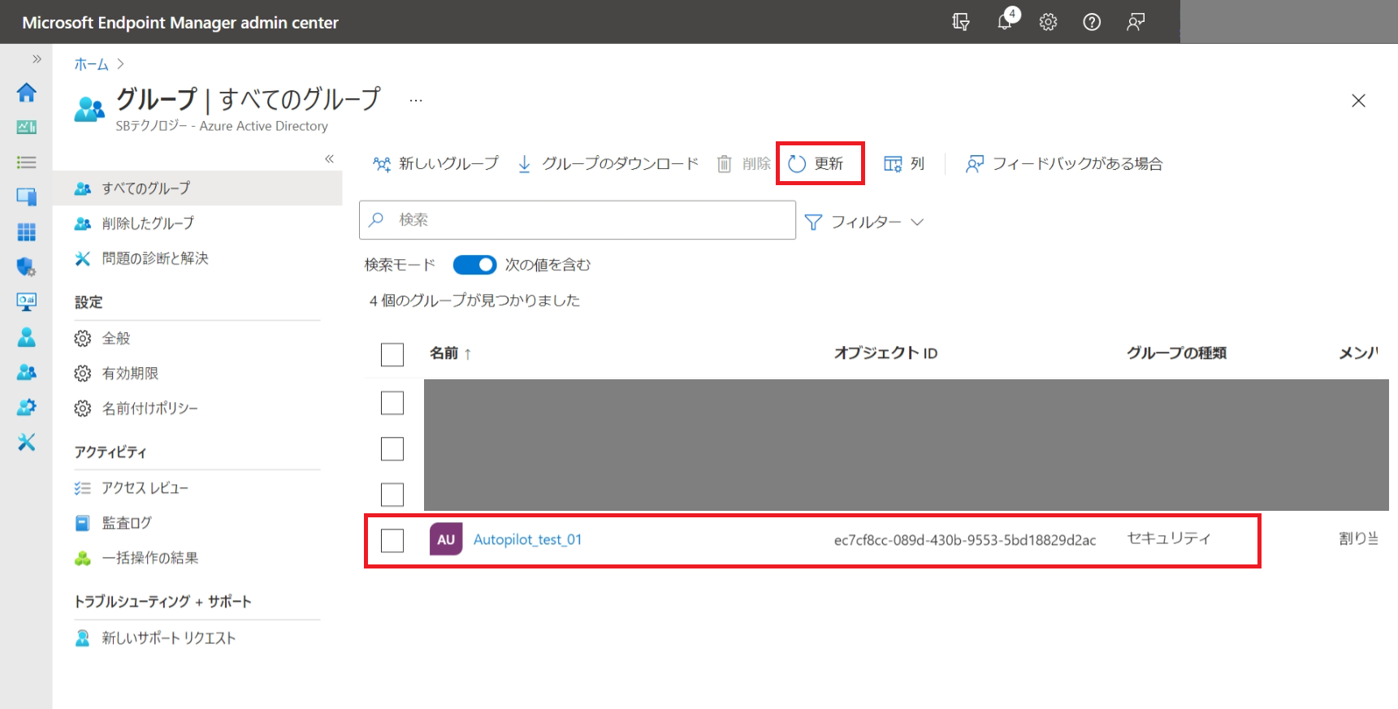
Task: Click 削除 toolbar button
Action: coord(743,164)
